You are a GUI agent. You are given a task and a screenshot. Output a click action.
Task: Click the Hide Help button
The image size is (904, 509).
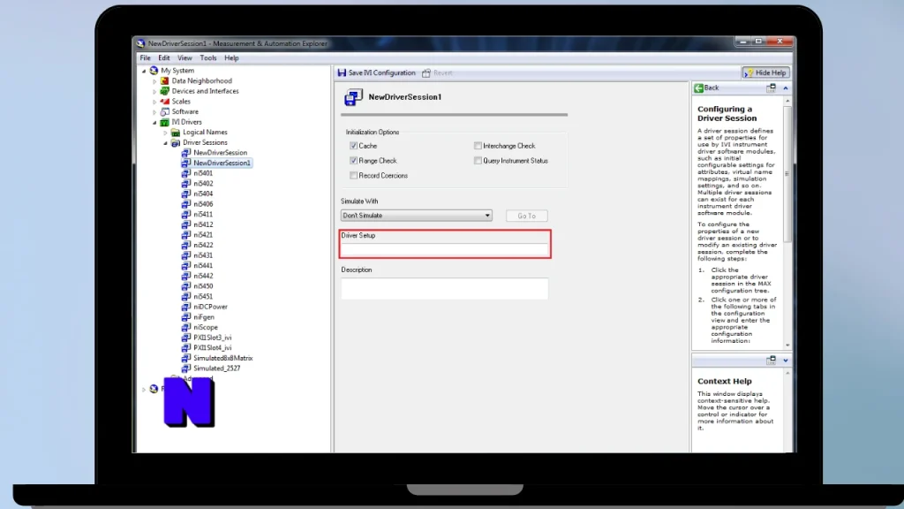tap(765, 72)
